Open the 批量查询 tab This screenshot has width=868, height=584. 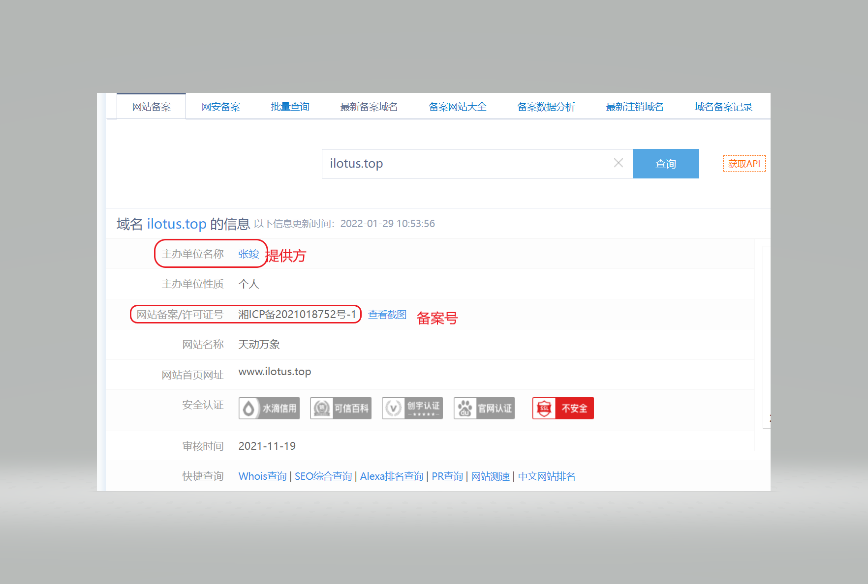pyautogui.click(x=290, y=106)
